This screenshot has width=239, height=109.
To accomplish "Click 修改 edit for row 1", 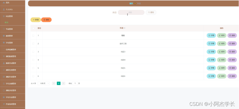I will click(221, 35).
